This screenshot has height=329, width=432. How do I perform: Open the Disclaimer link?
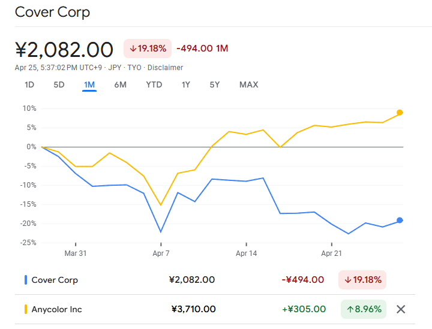(166, 68)
